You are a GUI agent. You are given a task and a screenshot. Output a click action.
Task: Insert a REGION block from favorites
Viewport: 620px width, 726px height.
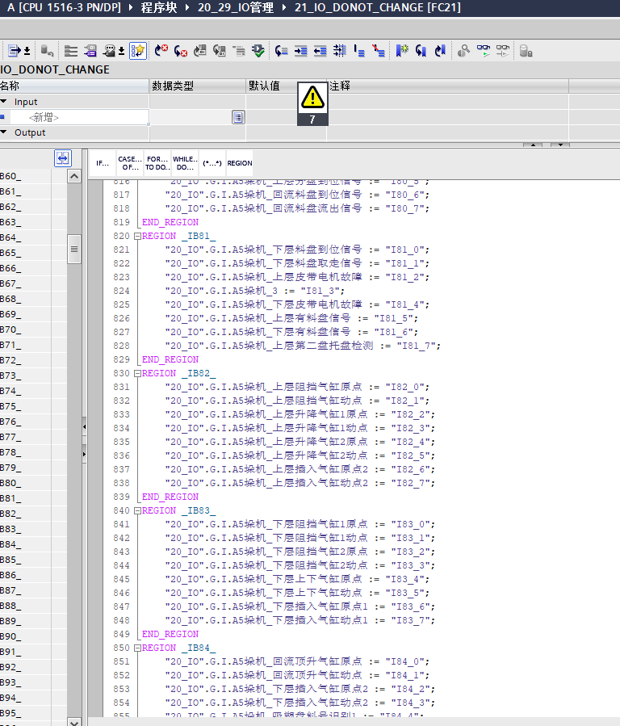click(240, 163)
